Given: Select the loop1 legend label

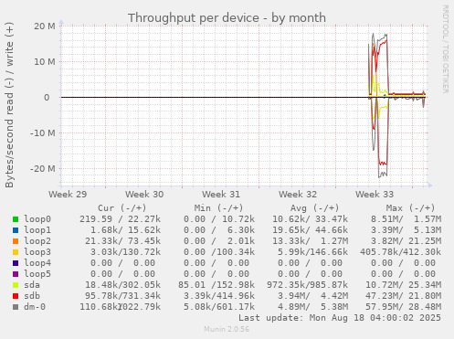Looking at the screenshot, I should coord(37,230).
